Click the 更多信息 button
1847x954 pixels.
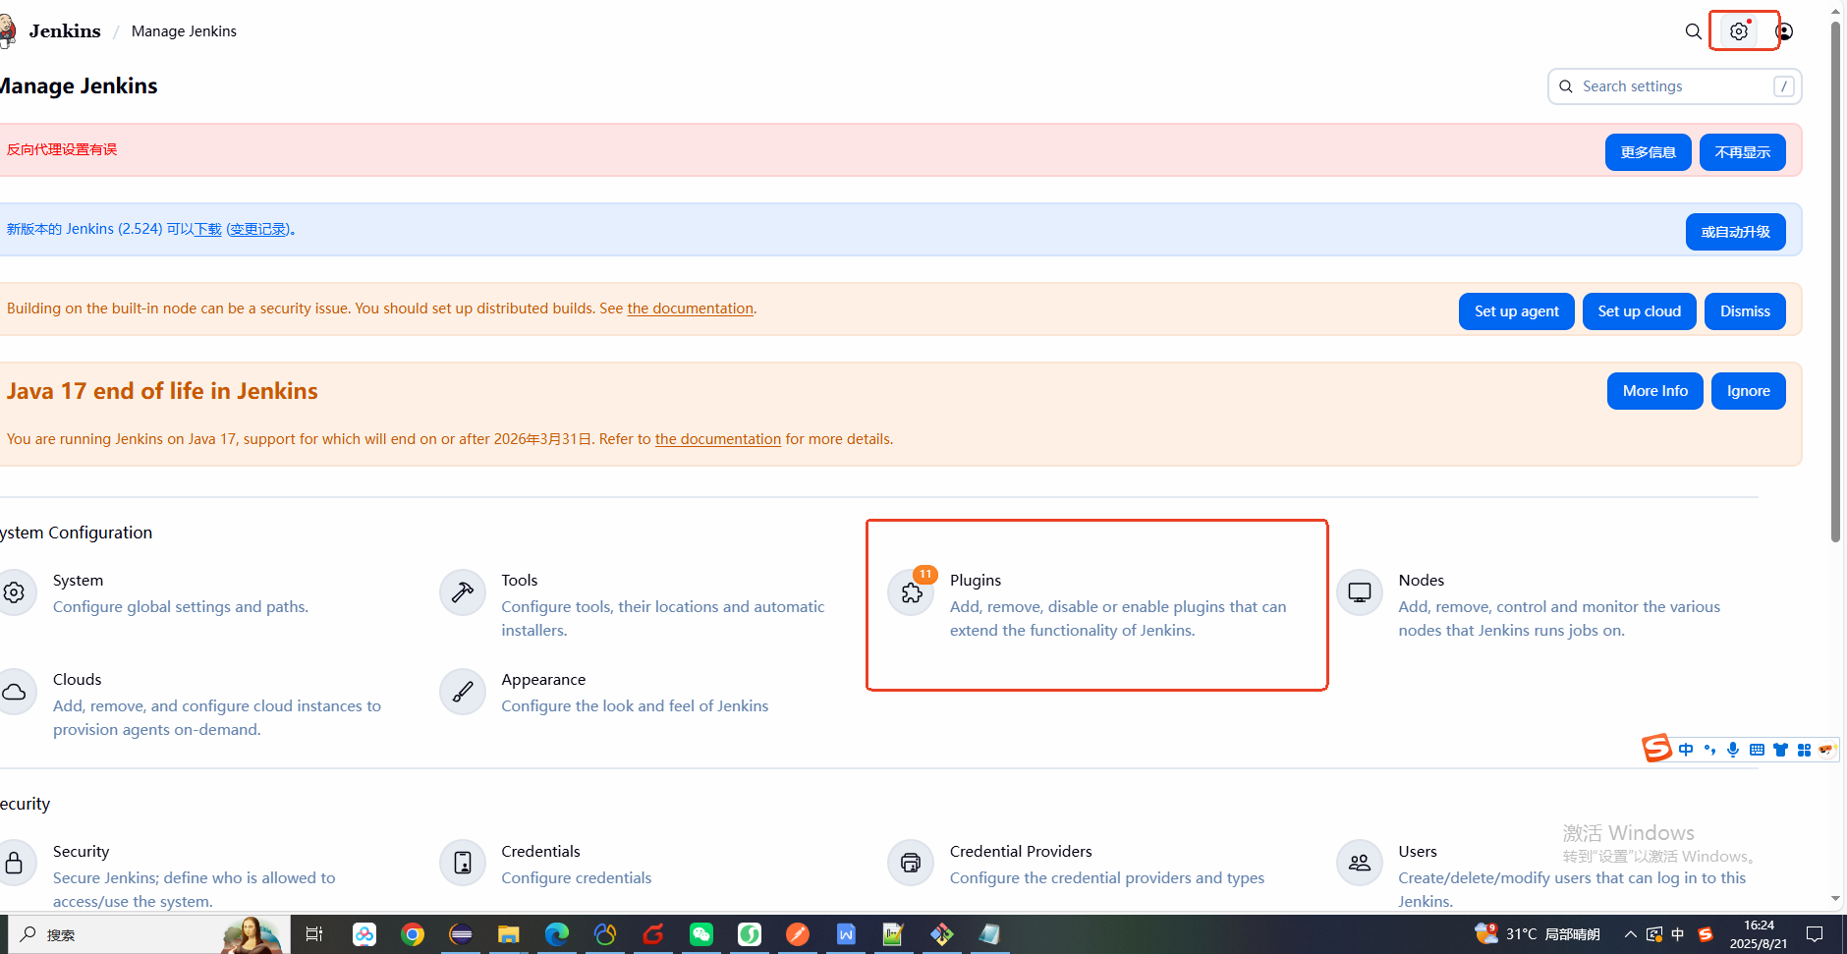coord(1648,152)
